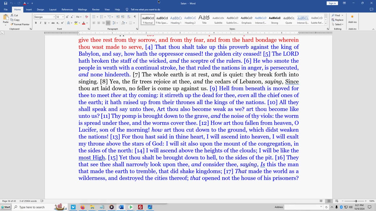Click the 180% zoom level
The image size is (376, 211).
coord(372,201)
